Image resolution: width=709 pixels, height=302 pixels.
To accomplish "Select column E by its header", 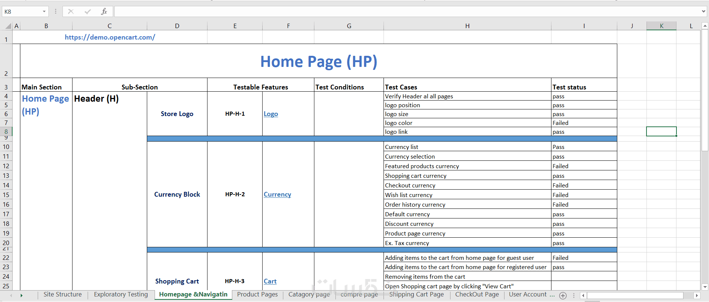I will click(x=235, y=26).
